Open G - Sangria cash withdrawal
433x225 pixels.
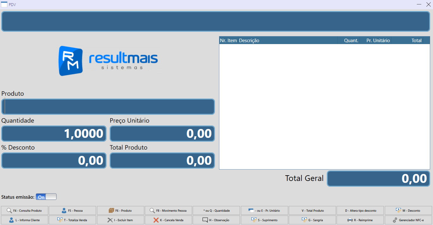click(312, 220)
